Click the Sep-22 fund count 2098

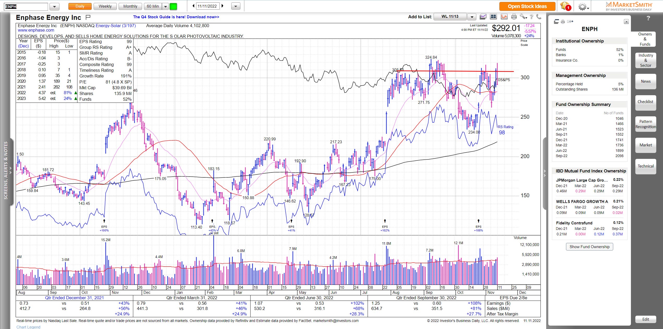point(619,156)
